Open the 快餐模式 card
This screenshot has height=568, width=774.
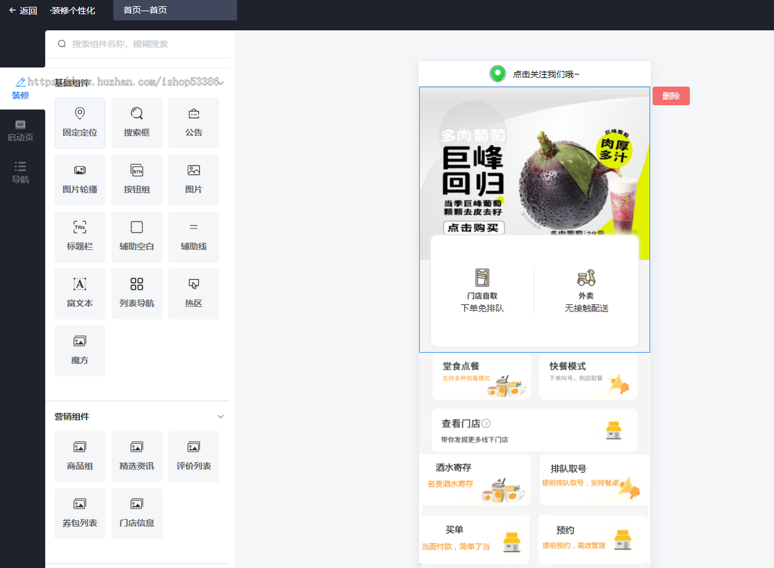pyautogui.click(x=588, y=376)
